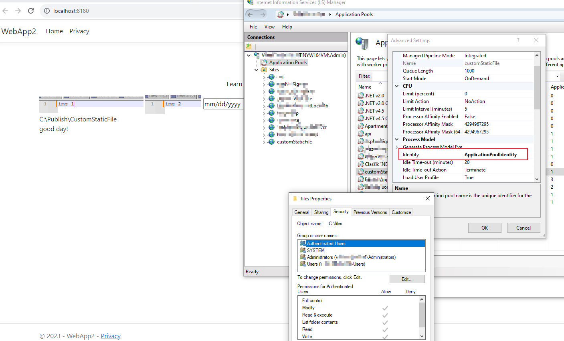Viewport: 564px width, 341px height.
Task: Click the server node icon in Connections
Action: pos(257,55)
